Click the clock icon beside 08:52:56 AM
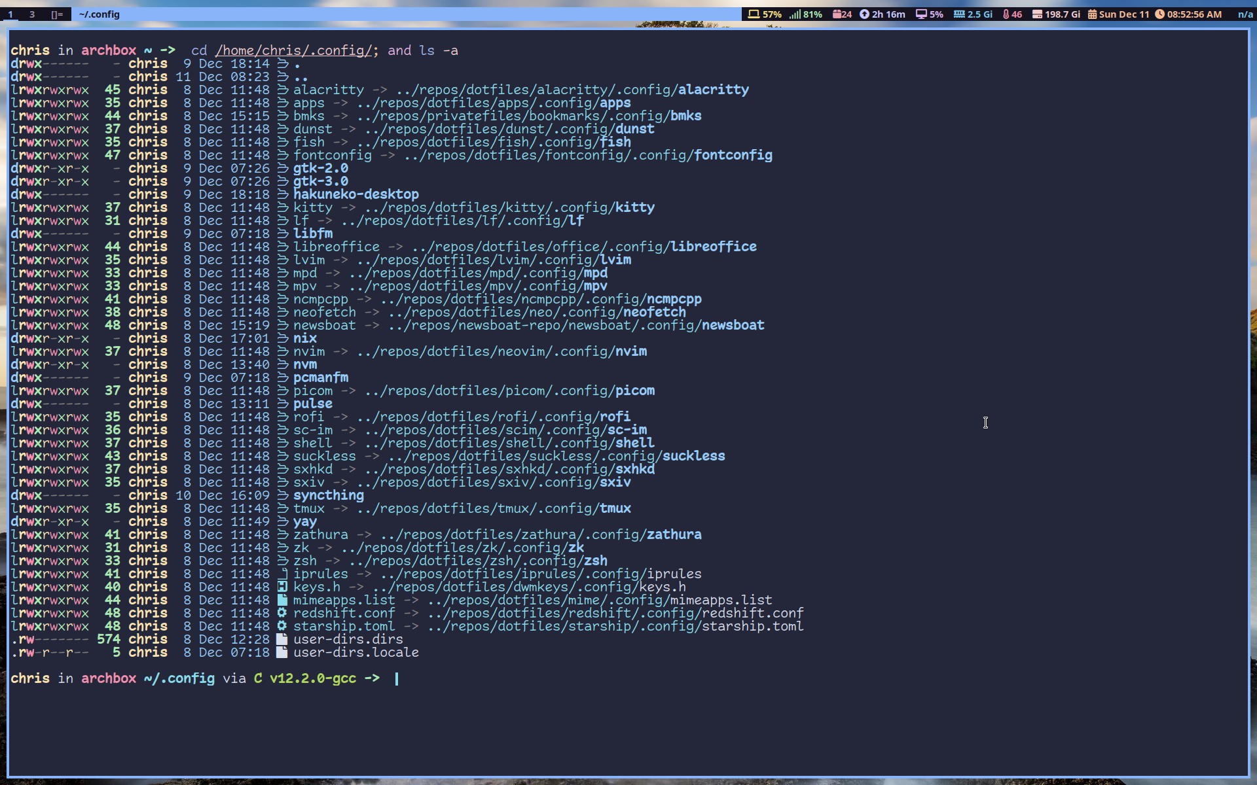 coord(1159,14)
